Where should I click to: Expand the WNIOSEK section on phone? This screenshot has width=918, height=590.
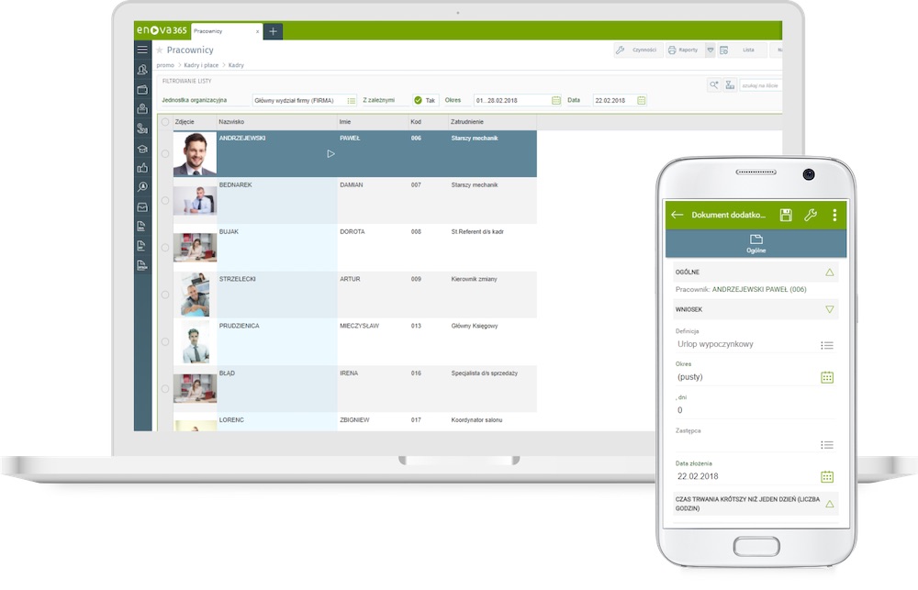(x=829, y=309)
